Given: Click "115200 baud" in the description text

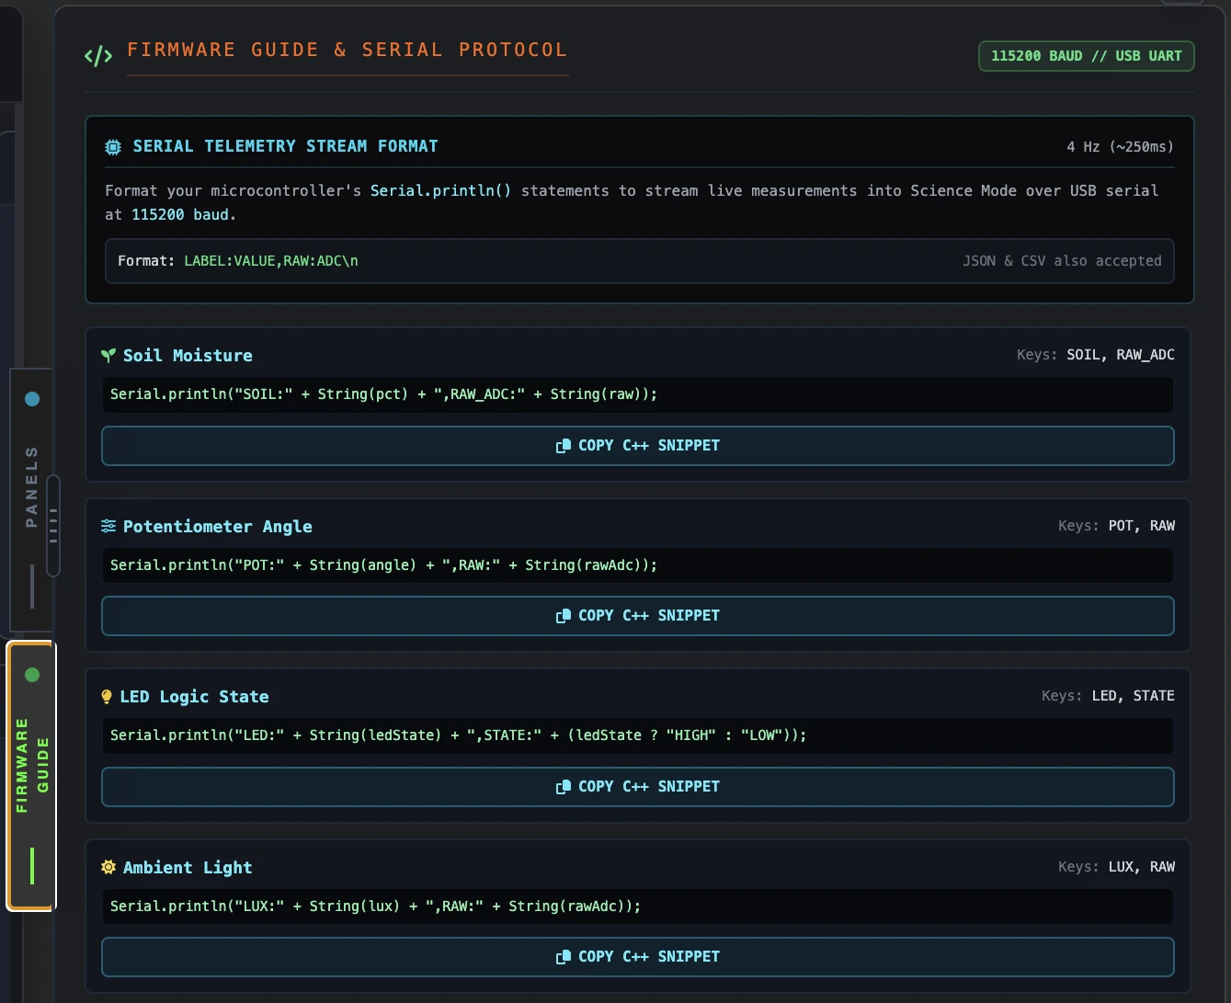Looking at the screenshot, I should [180, 214].
